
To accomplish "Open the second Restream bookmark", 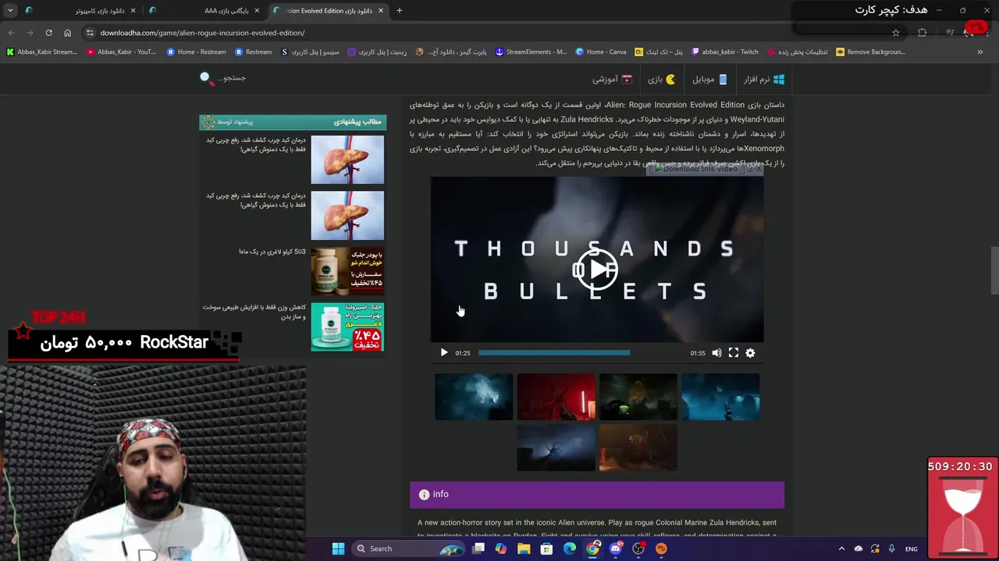I will [254, 52].
